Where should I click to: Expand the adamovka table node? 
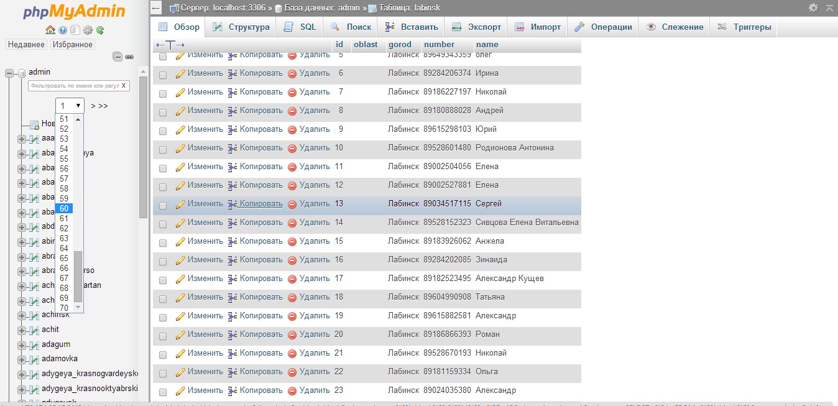22,359
